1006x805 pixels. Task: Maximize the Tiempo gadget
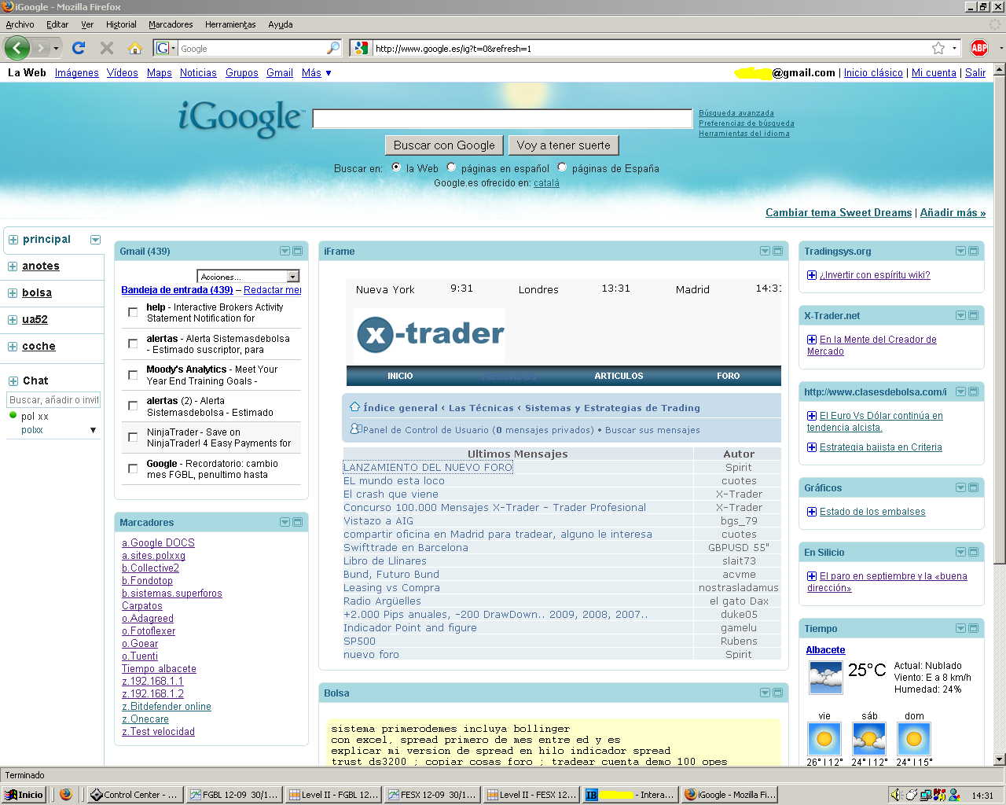coord(974,628)
